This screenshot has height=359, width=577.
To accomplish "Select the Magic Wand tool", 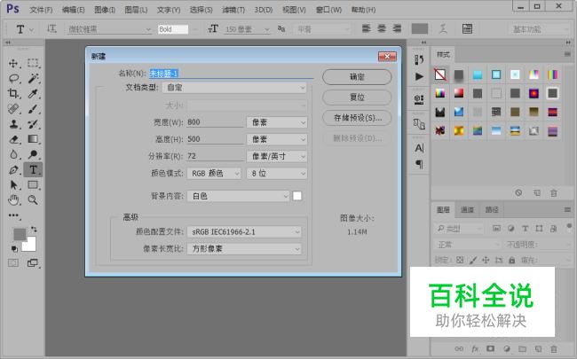I will point(33,78).
